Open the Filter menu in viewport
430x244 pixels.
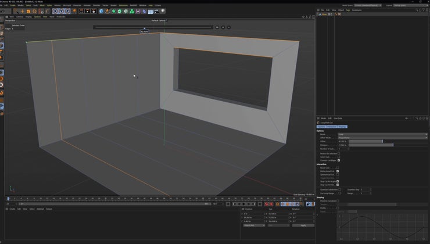click(45, 17)
